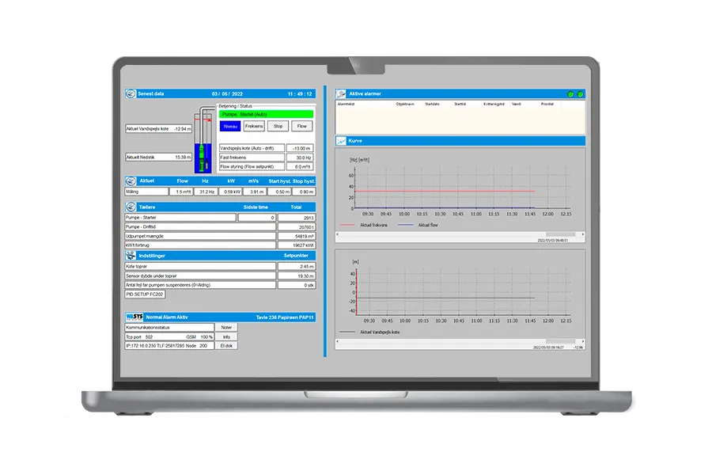Select Frekvens pump control mode
The width and height of the screenshot is (712, 475).
pos(254,127)
